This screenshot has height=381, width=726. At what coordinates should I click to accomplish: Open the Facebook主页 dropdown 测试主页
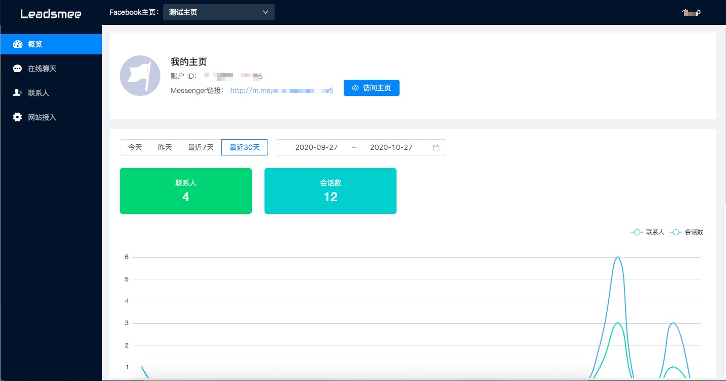(218, 12)
